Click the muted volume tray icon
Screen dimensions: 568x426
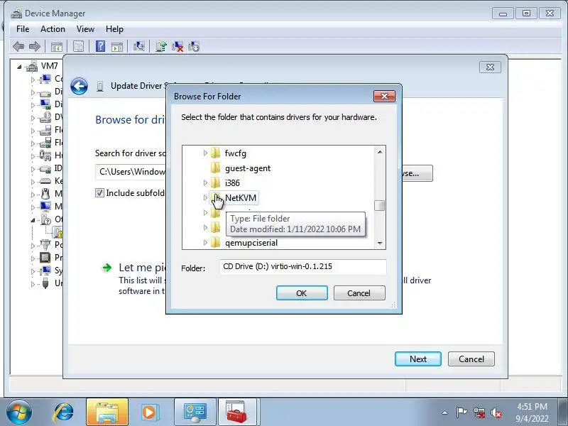[496, 413]
